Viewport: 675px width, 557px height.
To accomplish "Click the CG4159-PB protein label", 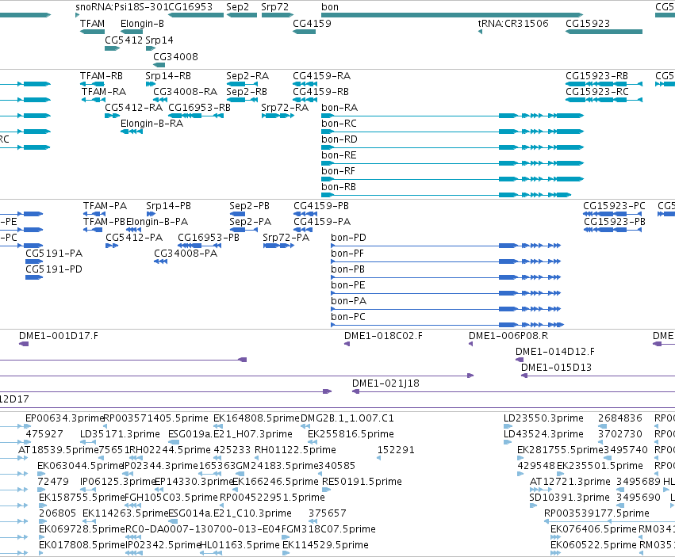I will tap(321, 207).
